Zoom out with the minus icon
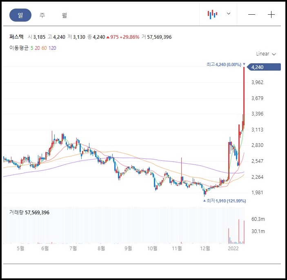 tap(251, 14)
